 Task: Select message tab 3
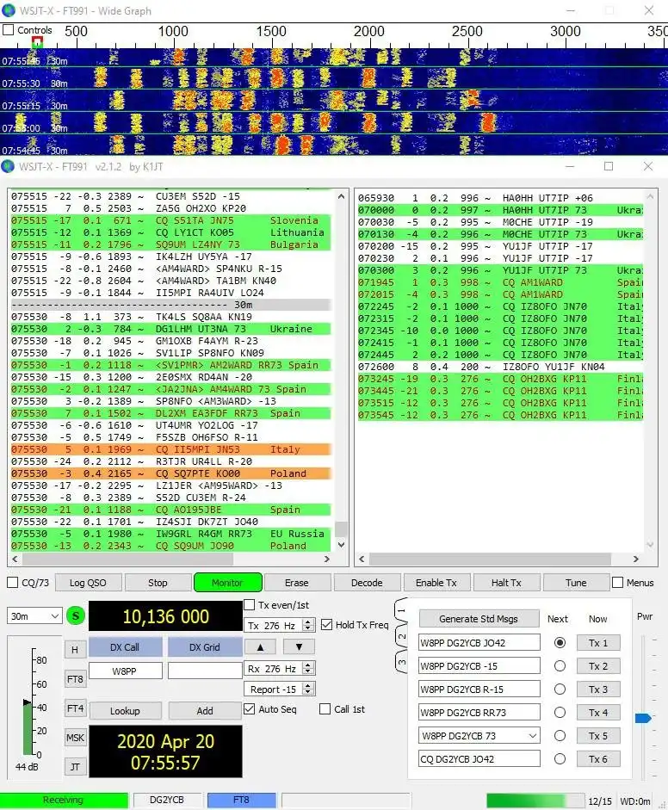(401, 661)
